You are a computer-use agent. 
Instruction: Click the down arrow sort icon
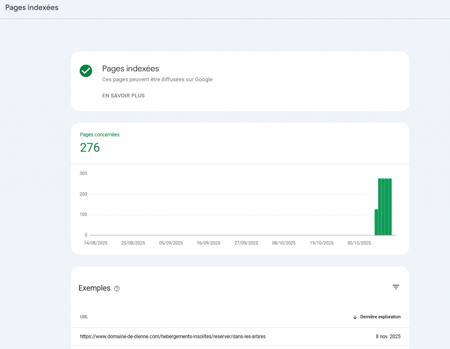point(355,317)
